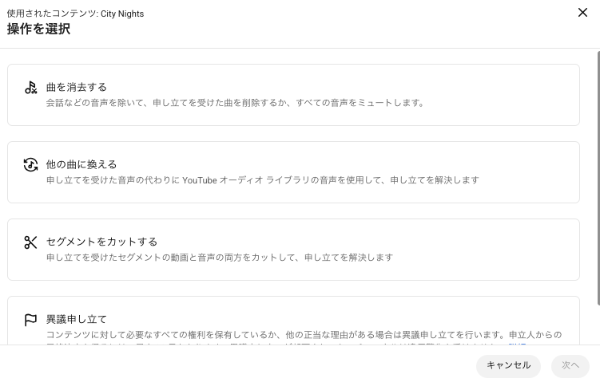The height and width of the screenshot is (382, 600).
Task: Click the 操作を選択 dialog heading
Action: pos(38,29)
